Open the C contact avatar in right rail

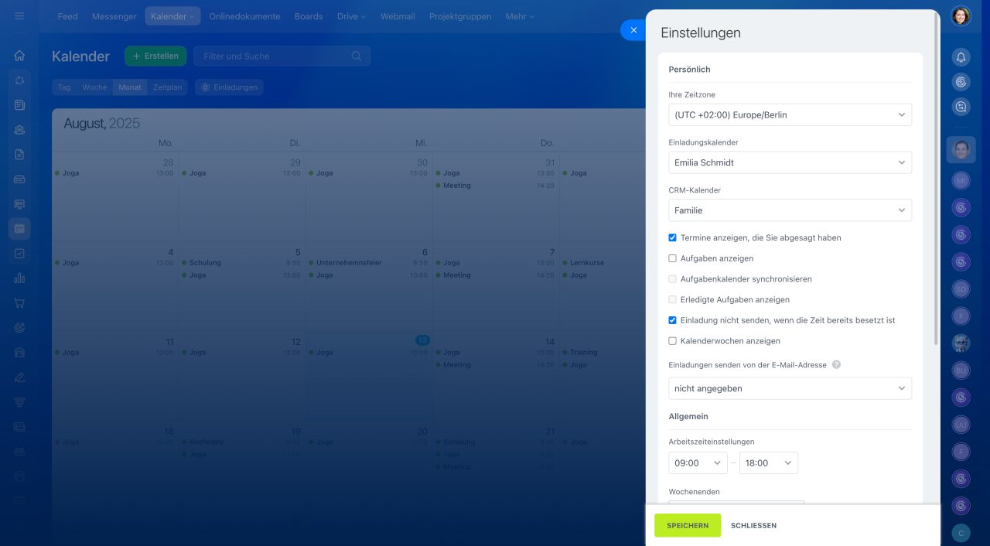click(x=961, y=533)
